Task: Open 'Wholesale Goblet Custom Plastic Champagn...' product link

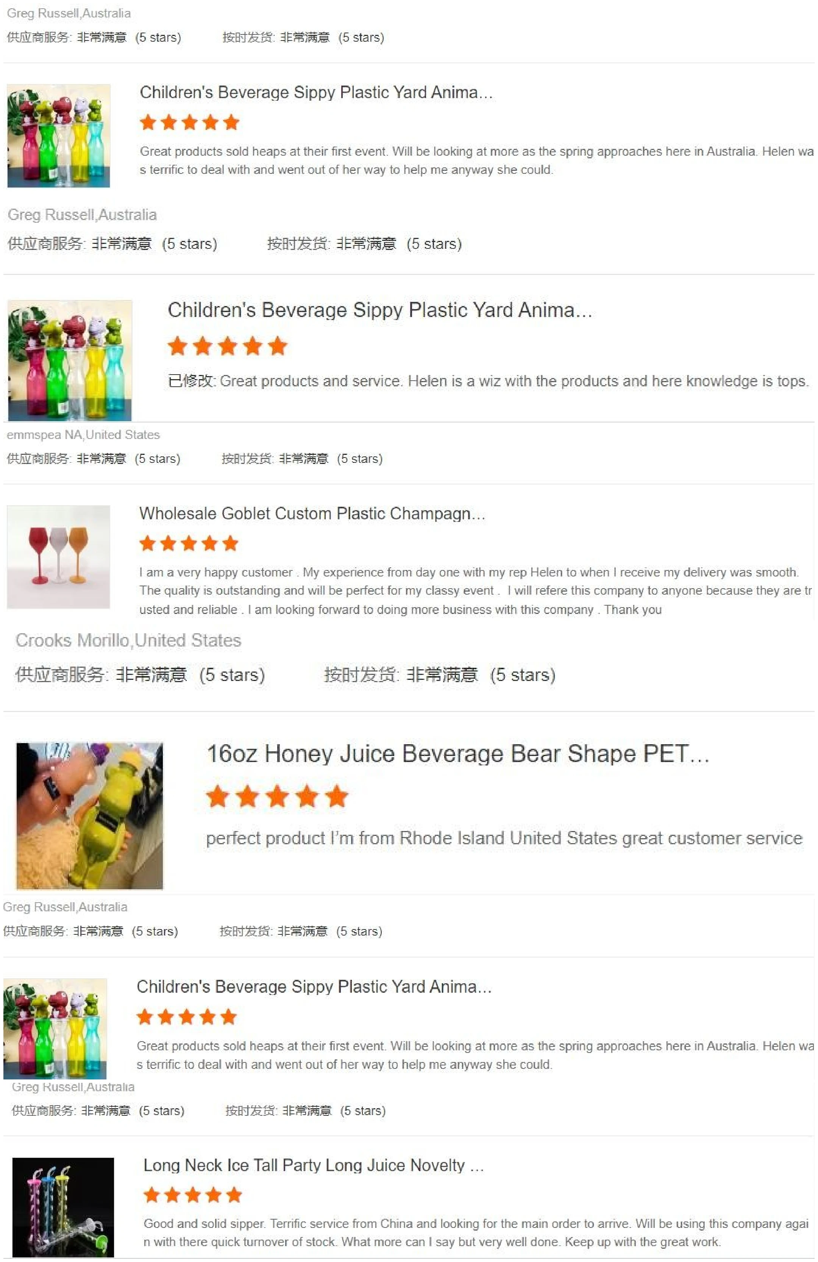Action: (x=312, y=513)
